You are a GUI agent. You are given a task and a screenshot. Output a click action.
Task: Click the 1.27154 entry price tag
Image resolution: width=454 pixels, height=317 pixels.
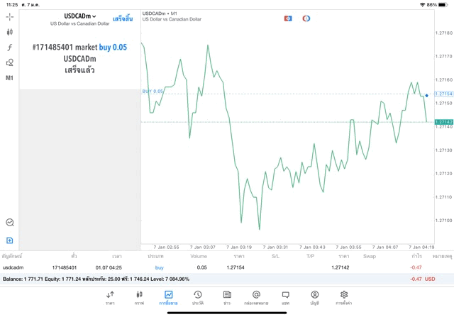tap(444, 94)
